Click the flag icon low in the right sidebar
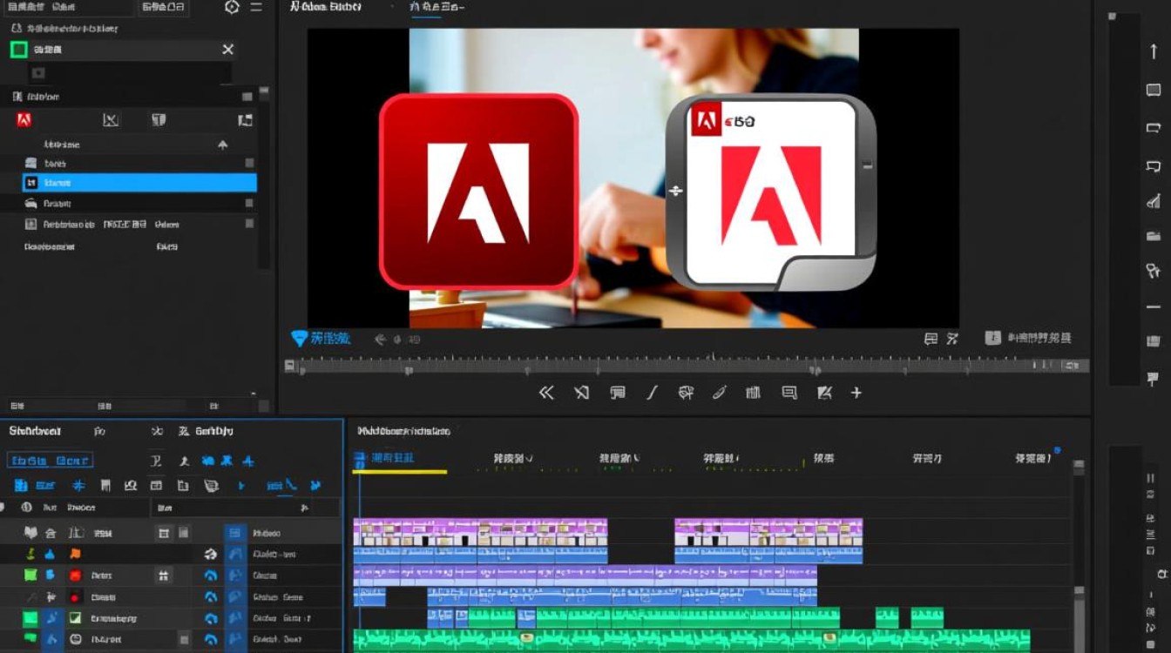The width and height of the screenshot is (1171, 653). pos(1154,379)
